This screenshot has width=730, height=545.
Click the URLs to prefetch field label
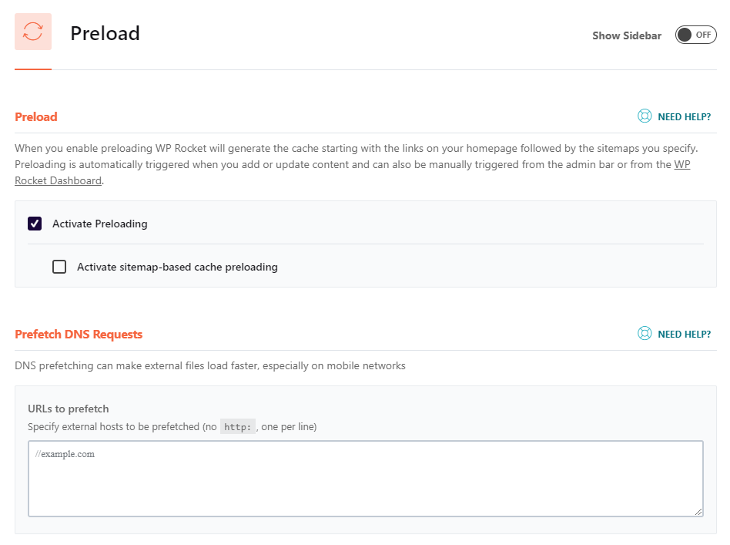(69, 409)
